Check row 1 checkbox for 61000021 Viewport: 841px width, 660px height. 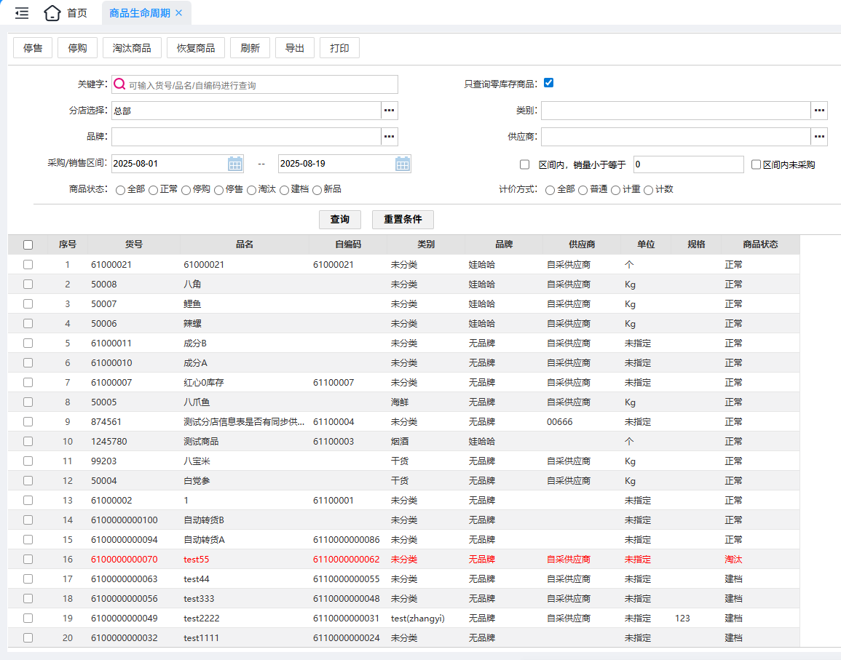28,264
